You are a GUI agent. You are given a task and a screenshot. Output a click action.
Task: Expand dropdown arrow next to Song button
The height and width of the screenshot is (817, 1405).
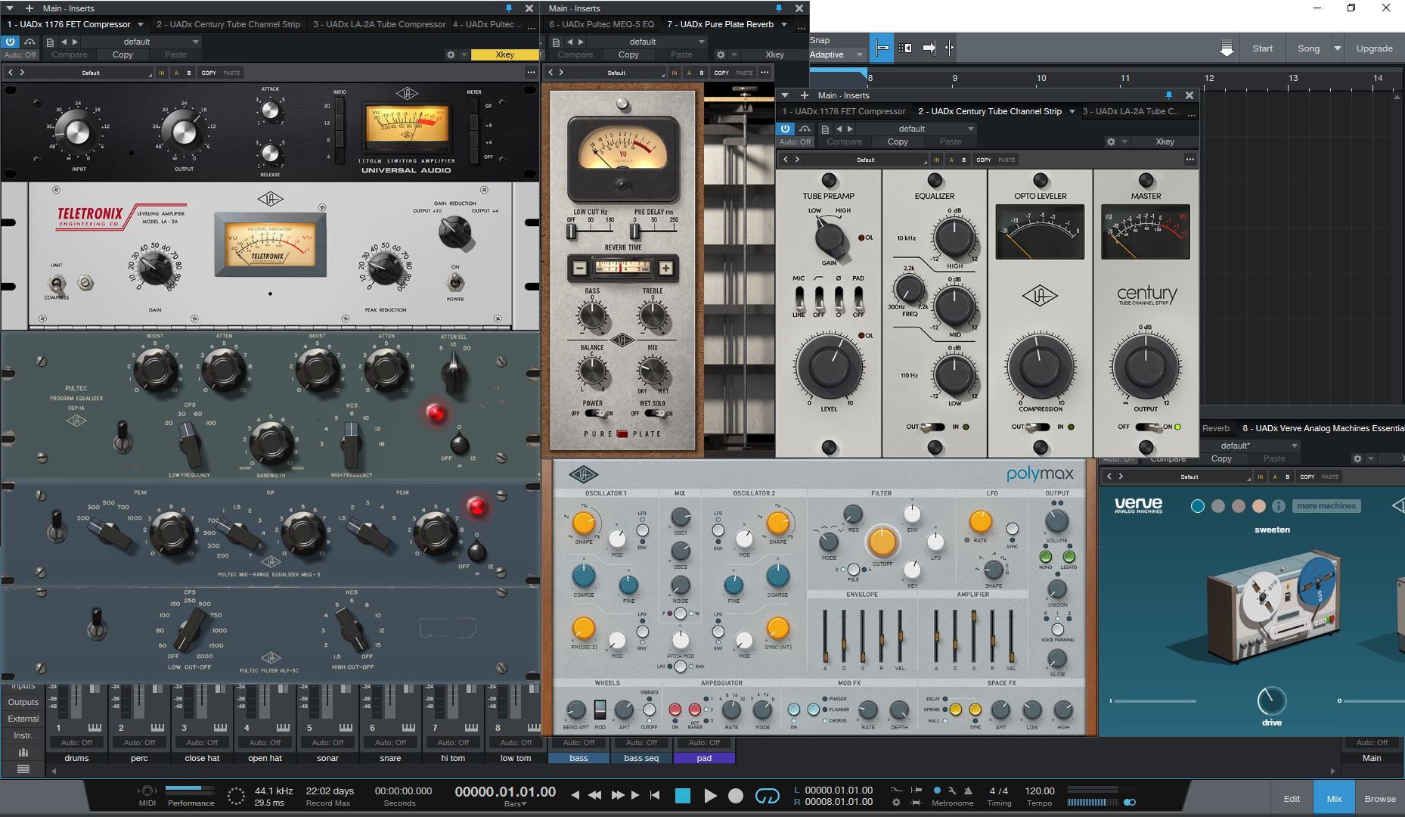click(x=1337, y=48)
